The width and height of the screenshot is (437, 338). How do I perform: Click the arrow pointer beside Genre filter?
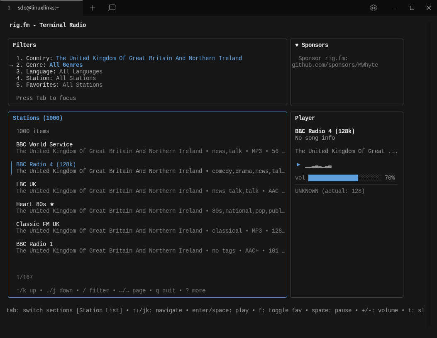(11, 66)
